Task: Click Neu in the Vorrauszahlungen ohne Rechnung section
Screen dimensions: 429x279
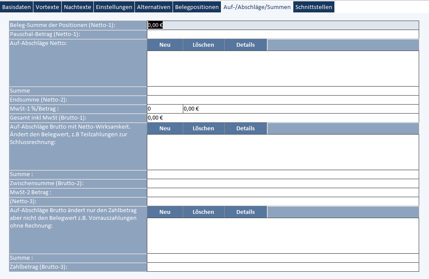Action: tap(165, 212)
